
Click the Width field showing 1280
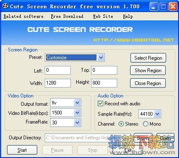pyautogui.click(x=58, y=83)
